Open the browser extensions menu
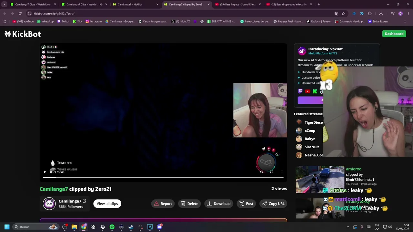This screenshot has height=232, width=413. [x=370, y=14]
